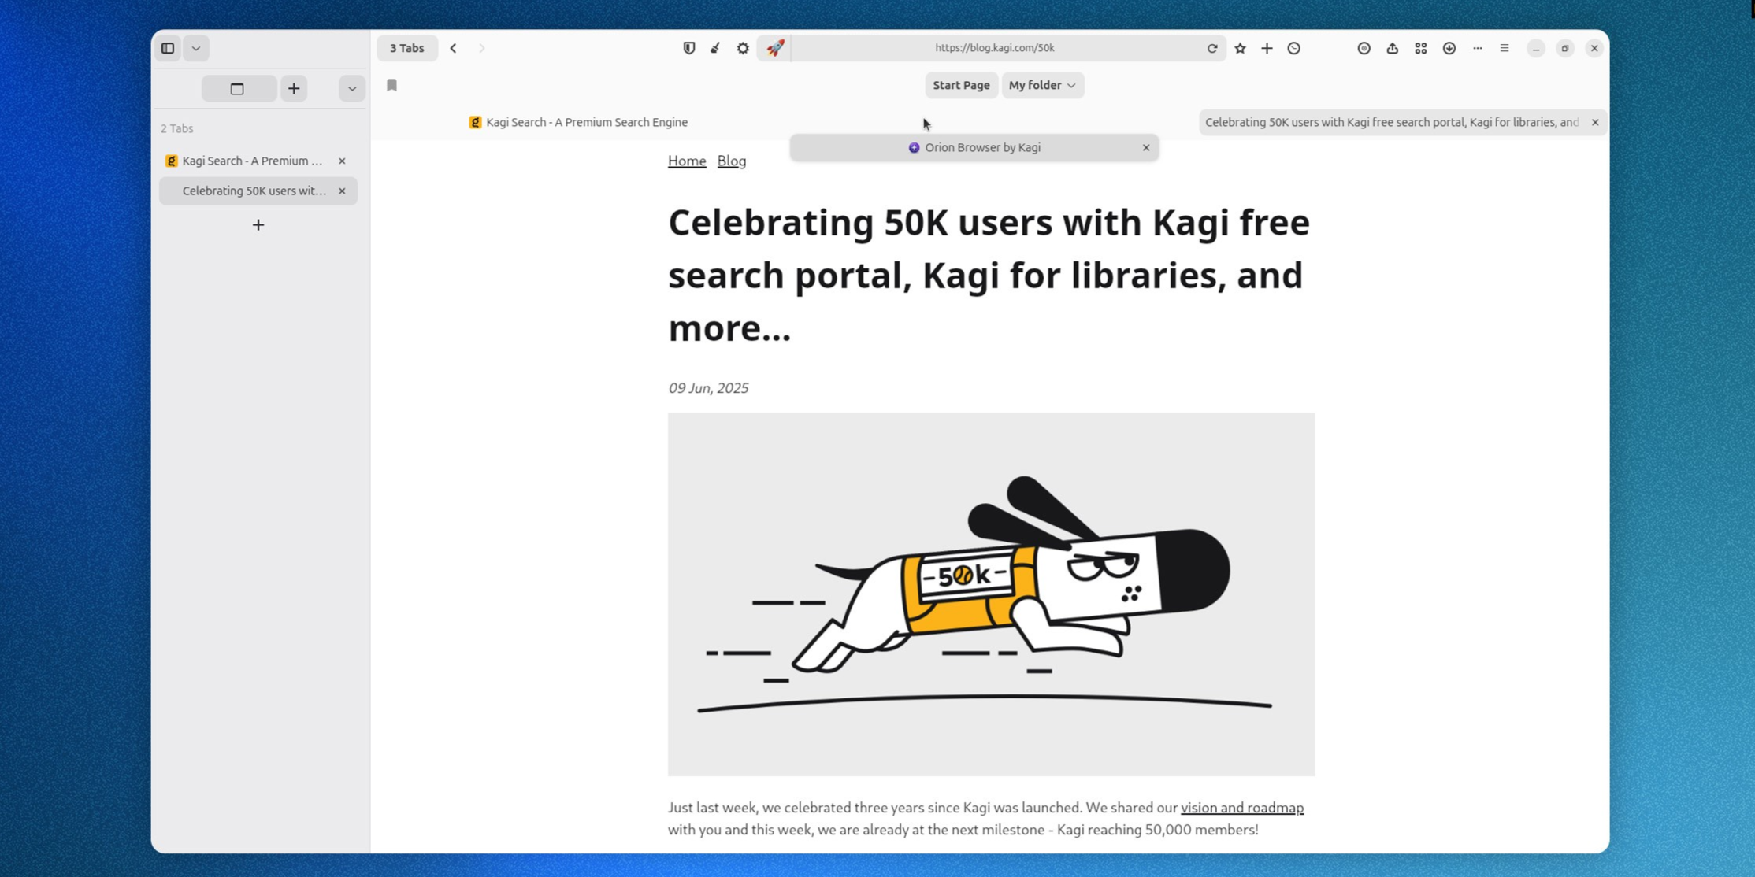Open dropdown arrow beside sidebar toggle

(x=196, y=48)
